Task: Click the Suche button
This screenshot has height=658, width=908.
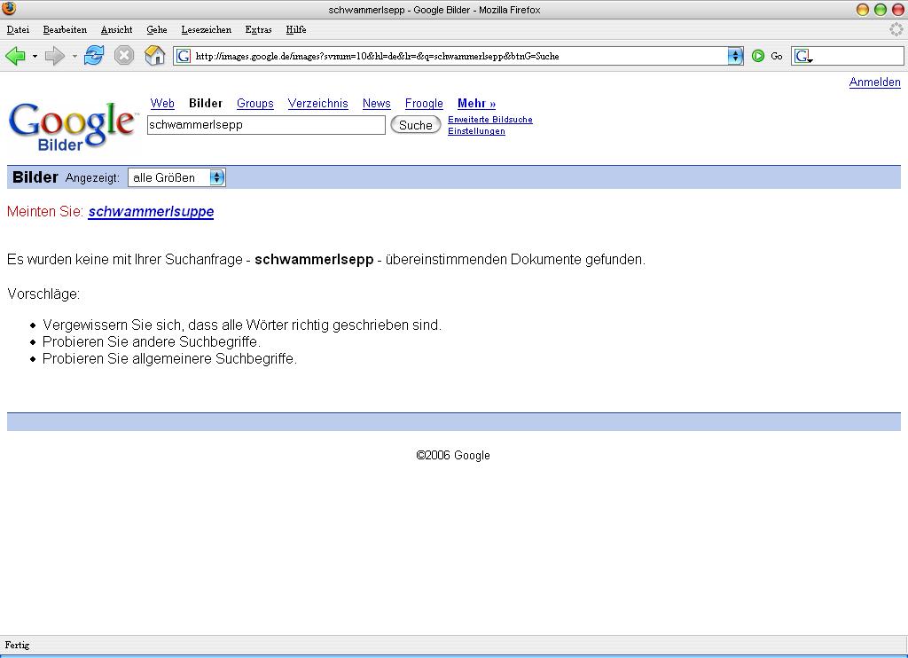Action: (x=416, y=125)
